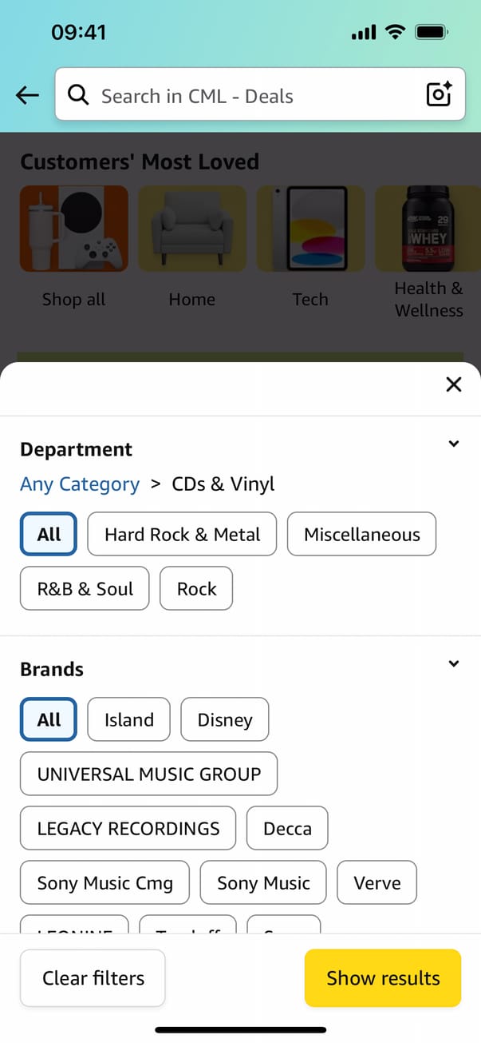Choose the Disney brand filter
481x1043 pixels.
coord(225,719)
